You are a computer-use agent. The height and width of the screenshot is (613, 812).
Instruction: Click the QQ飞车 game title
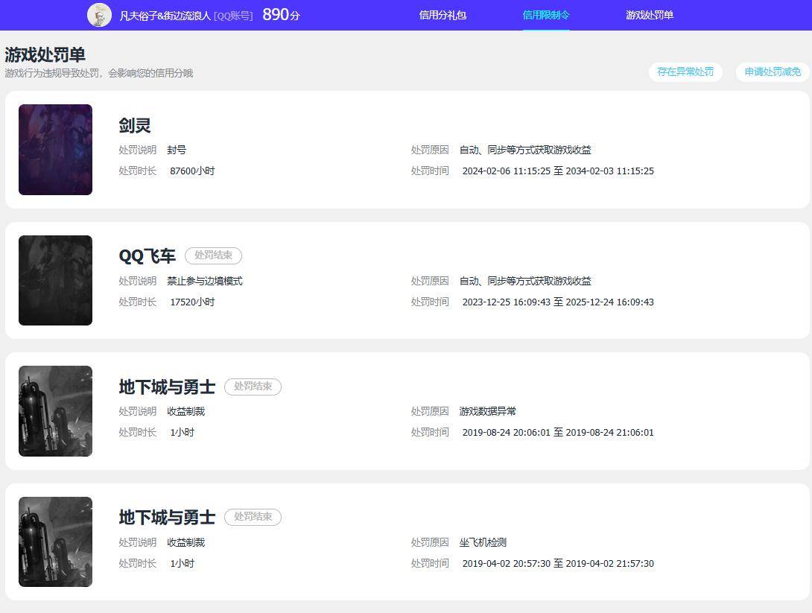146,255
